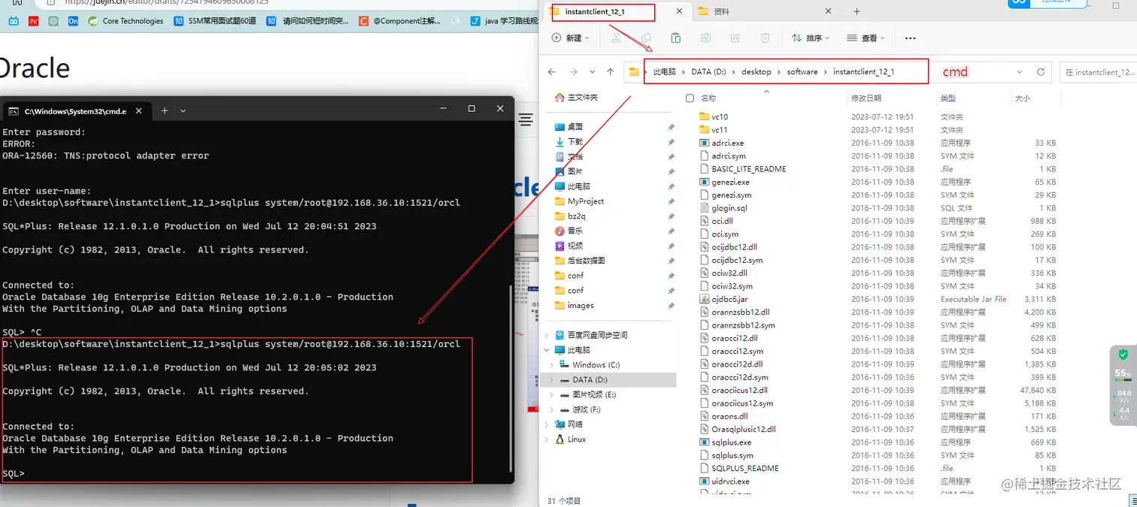The image size is (1137, 507).
Task: Sort files by 大小 column header
Action: pos(1023,98)
